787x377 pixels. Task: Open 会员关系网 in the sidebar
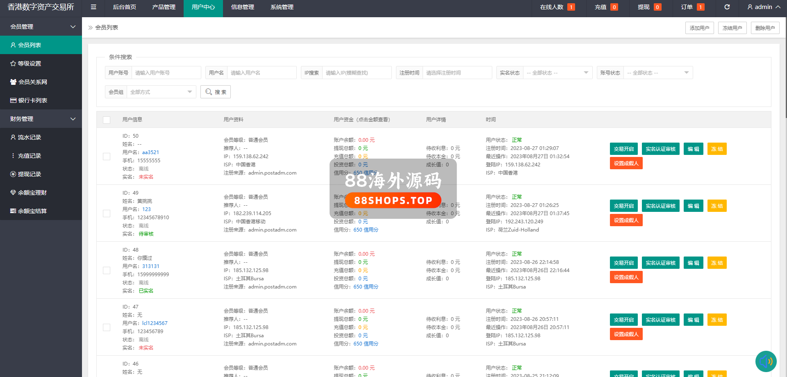tap(32, 82)
